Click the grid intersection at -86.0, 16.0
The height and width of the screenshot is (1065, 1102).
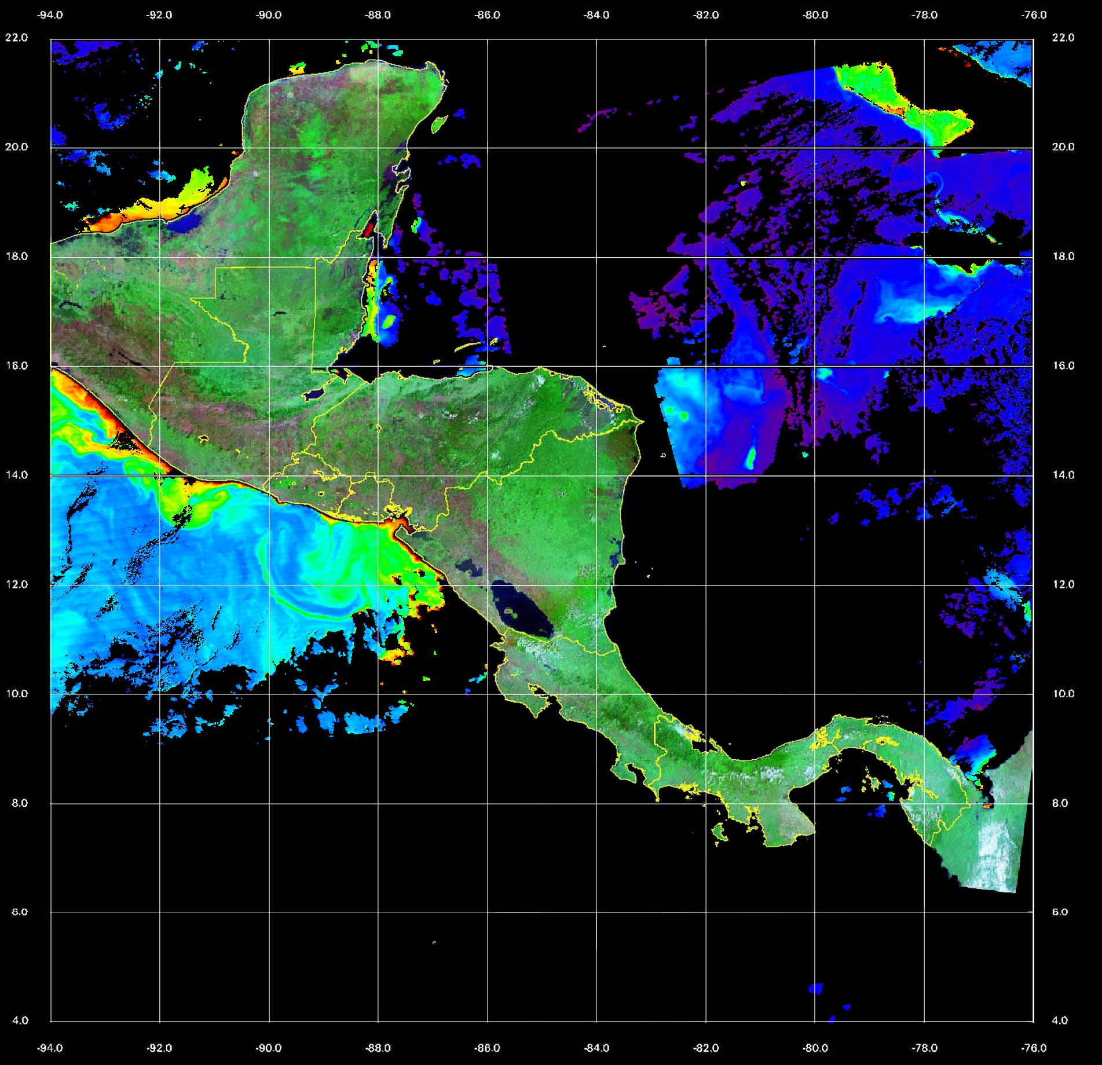(x=487, y=366)
